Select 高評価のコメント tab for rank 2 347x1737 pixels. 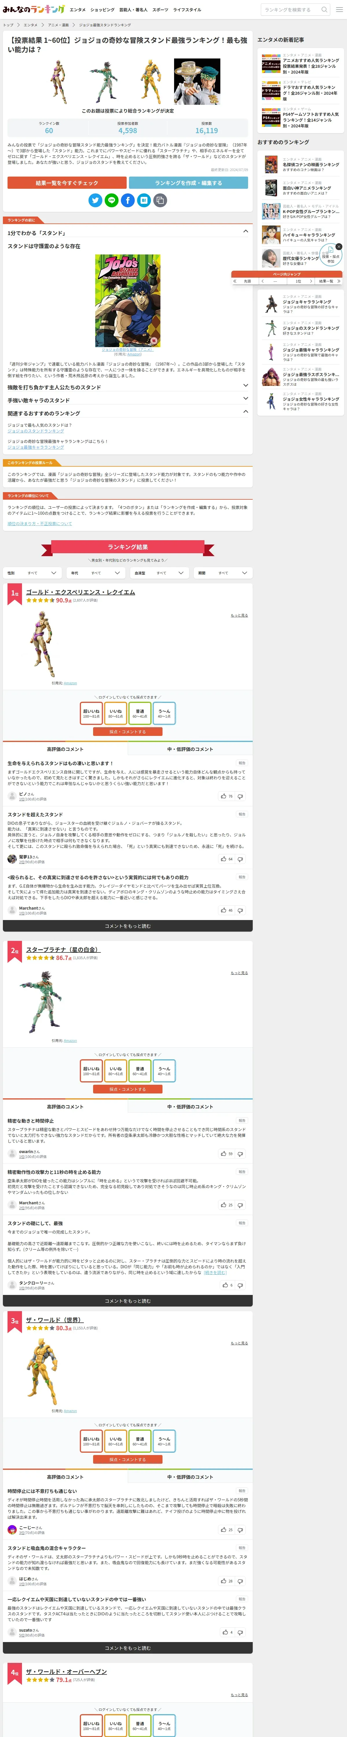tap(65, 1106)
